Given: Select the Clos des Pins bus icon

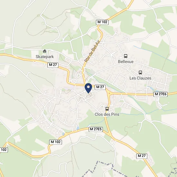Looking at the screenshot, I should [107, 109].
